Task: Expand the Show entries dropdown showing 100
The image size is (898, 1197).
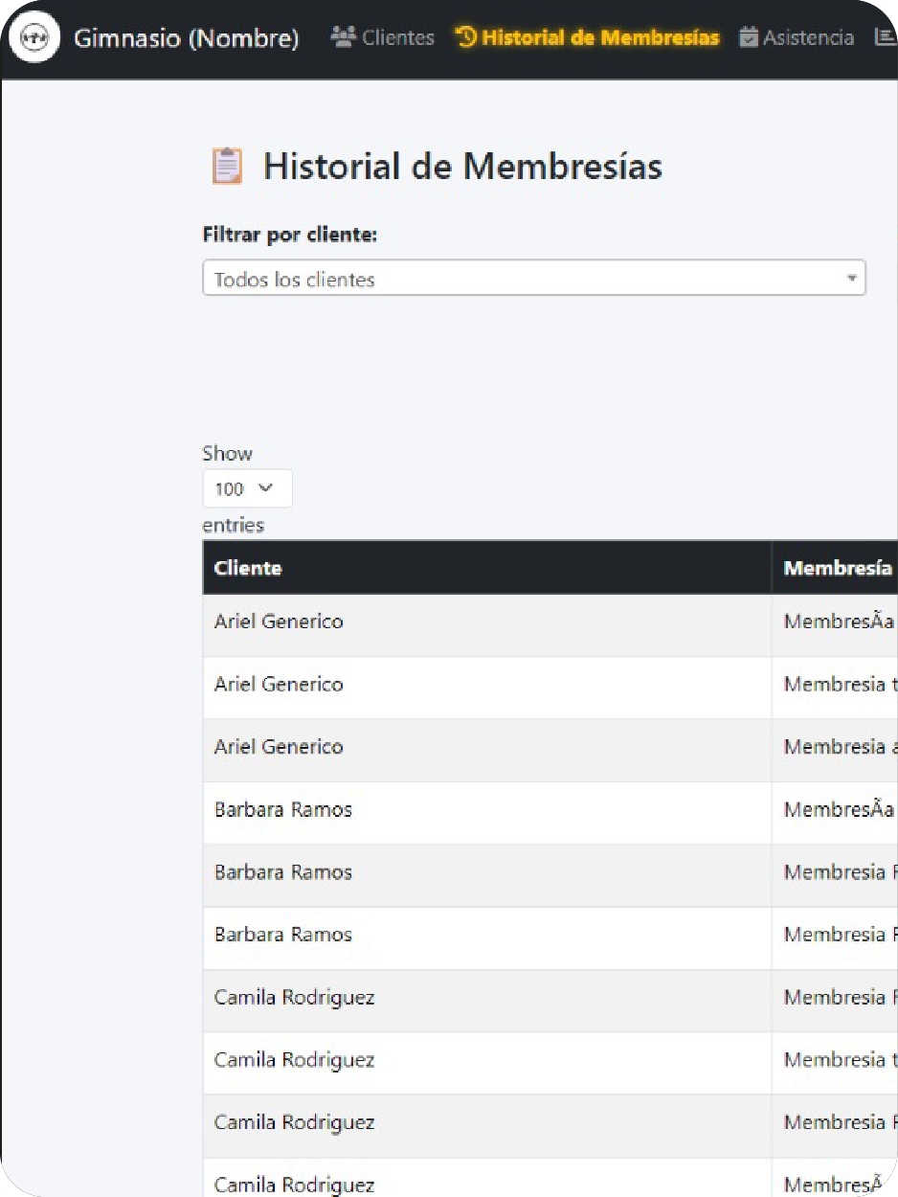Action: (x=247, y=488)
